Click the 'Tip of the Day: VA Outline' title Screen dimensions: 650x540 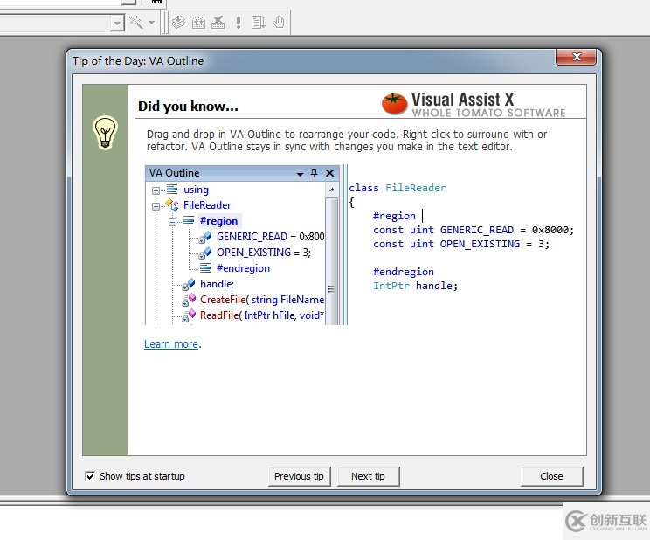click(138, 61)
